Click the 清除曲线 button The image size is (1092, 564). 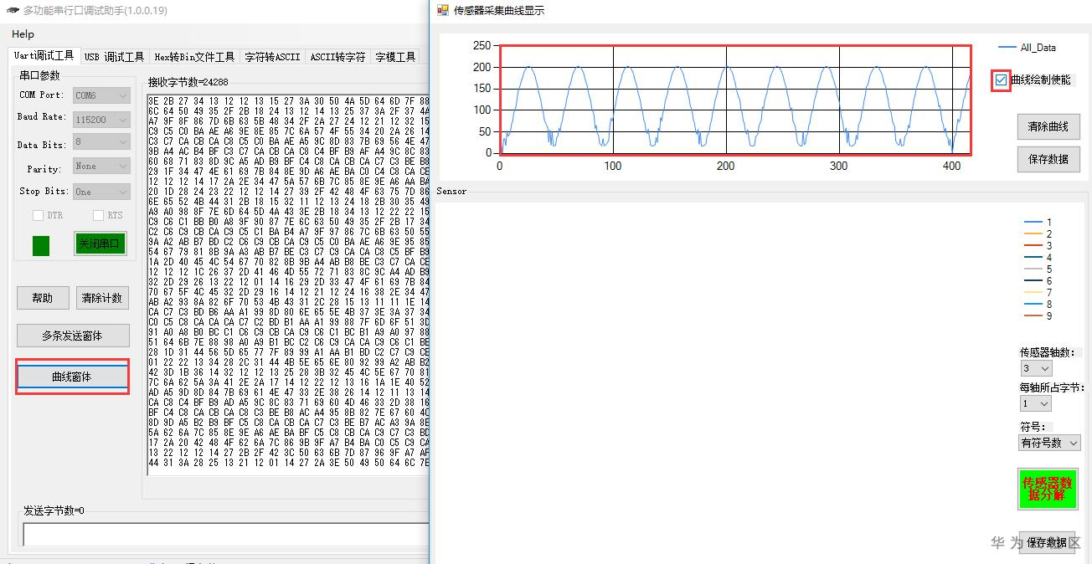[1048, 127]
